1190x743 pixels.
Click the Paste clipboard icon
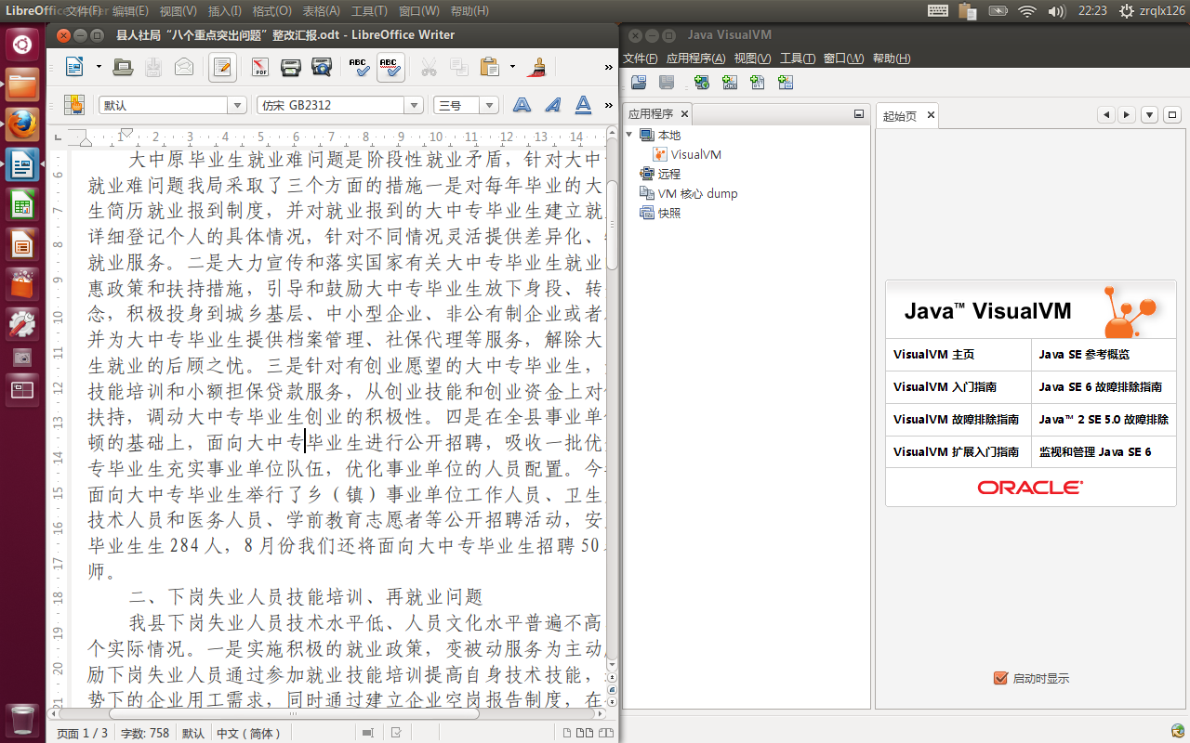pyautogui.click(x=489, y=67)
